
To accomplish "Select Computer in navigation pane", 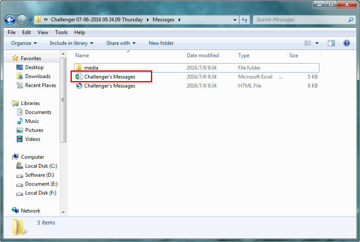I will 32,157.
